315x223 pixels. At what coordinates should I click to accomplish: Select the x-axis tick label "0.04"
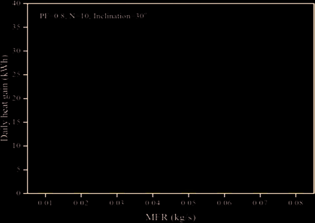pos(153,203)
